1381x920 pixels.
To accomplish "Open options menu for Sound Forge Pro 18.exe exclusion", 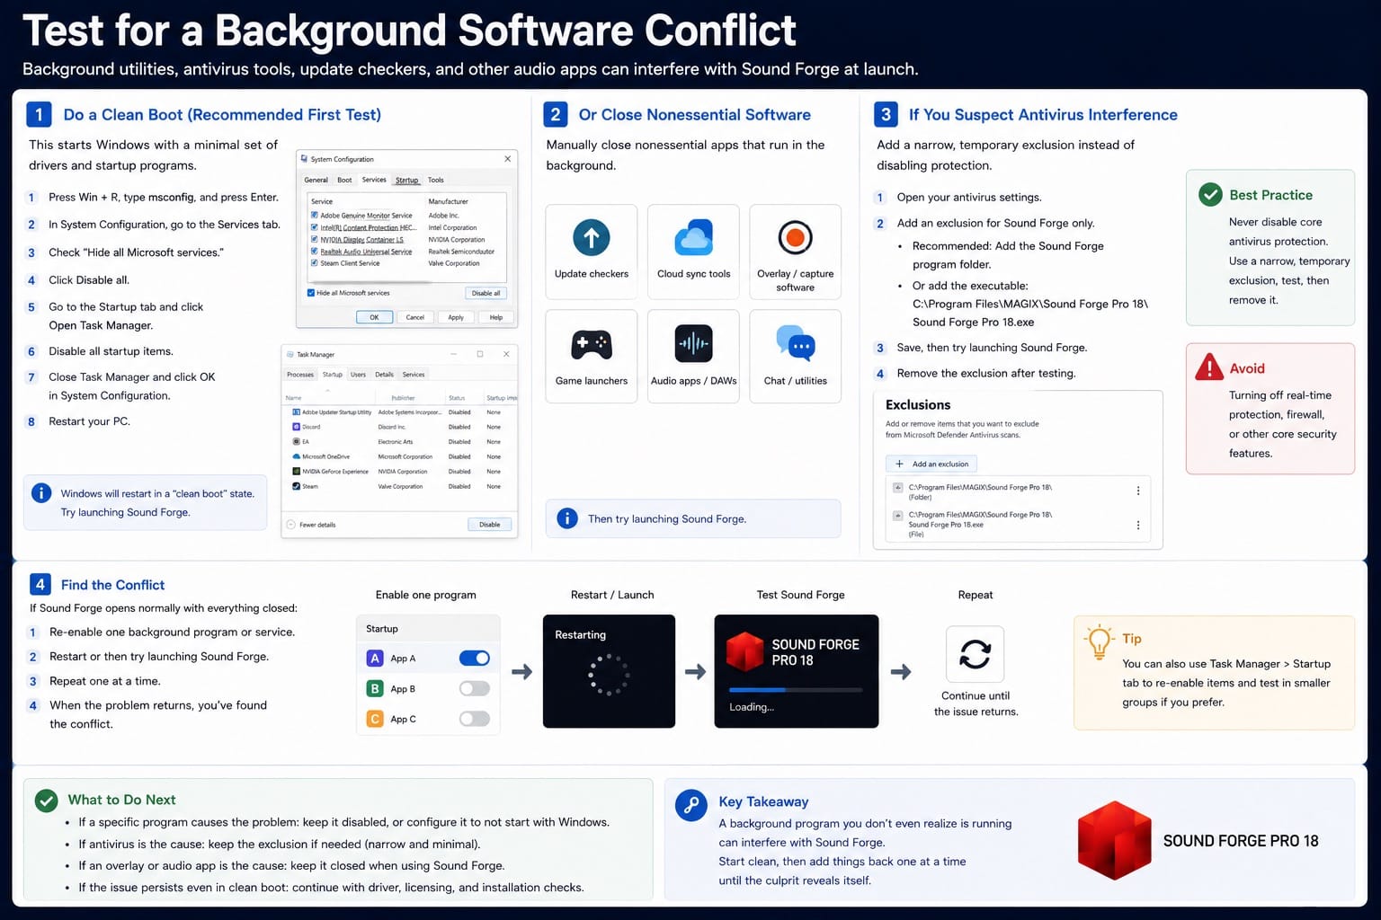I will pyautogui.click(x=1137, y=525).
